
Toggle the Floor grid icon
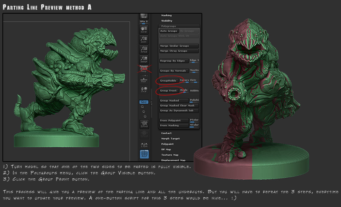144,80
